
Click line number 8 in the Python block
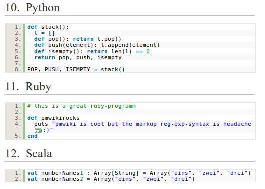point(18,69)
